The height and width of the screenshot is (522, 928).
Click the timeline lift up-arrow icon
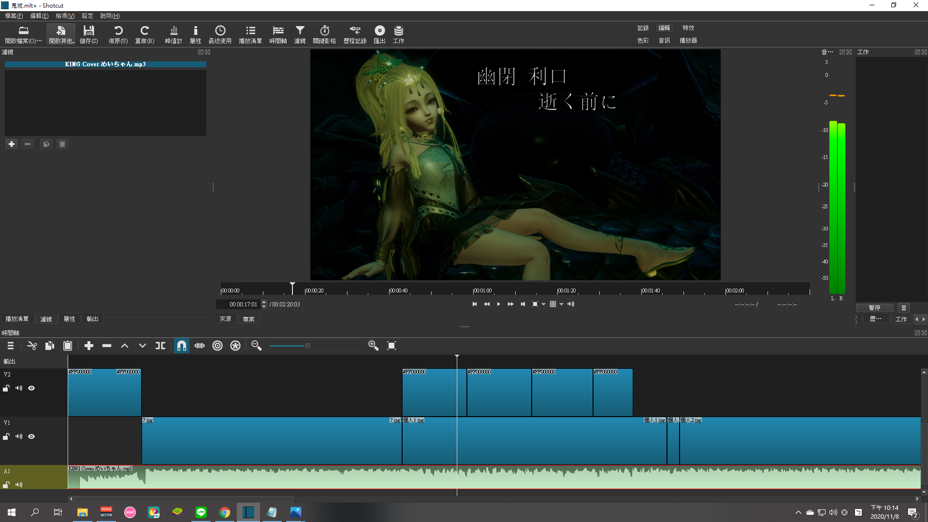tap(125, 346)
